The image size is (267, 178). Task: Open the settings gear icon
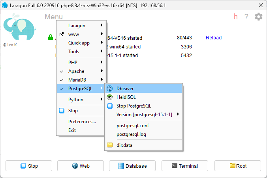pos(258,17)
